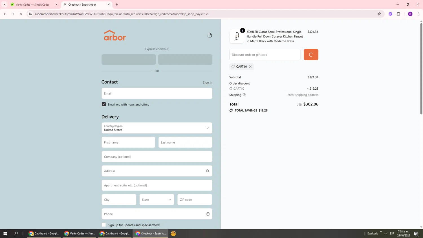This screenshot has height=238, width=423.
Task: Uncheck Email me with news and offers
Action: (x=104, y=104)
